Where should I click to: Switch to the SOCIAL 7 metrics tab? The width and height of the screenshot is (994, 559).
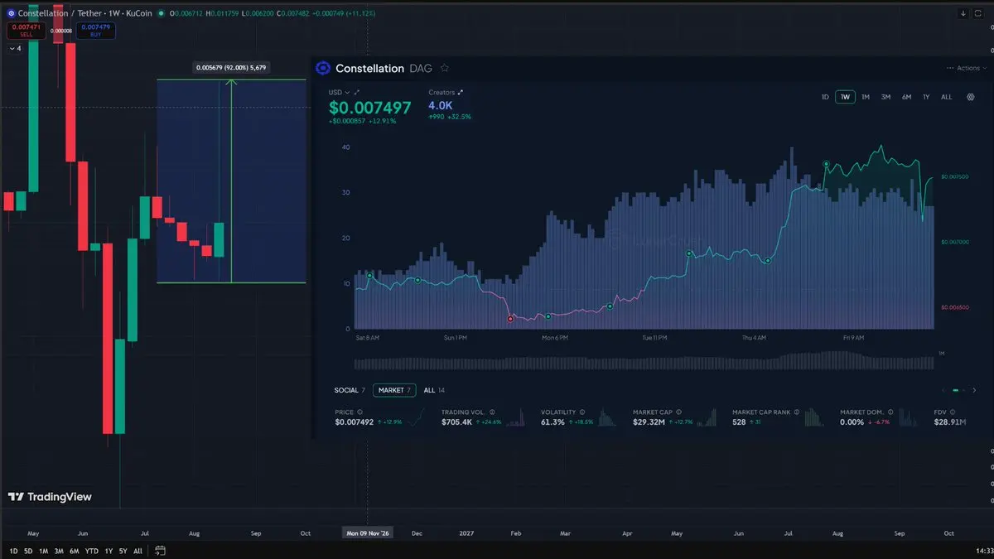tap(350, 390)
